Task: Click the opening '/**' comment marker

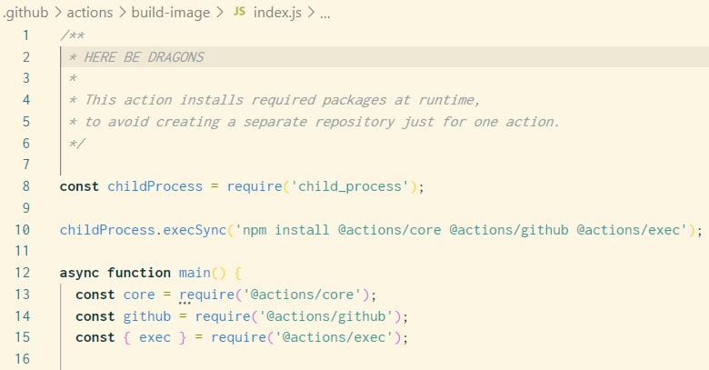Action: [73, 35]
